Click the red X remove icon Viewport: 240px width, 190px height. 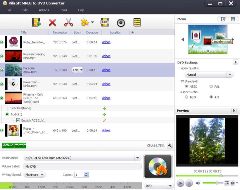pos(52,22)
